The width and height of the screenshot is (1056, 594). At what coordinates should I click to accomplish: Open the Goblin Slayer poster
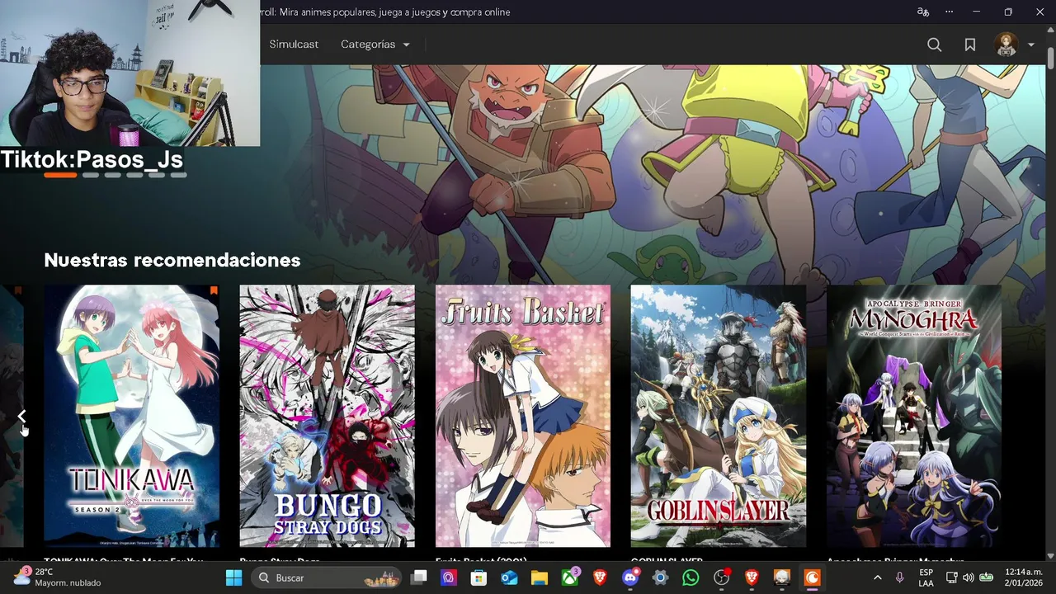pyautogui.click(x=719, y=416)
